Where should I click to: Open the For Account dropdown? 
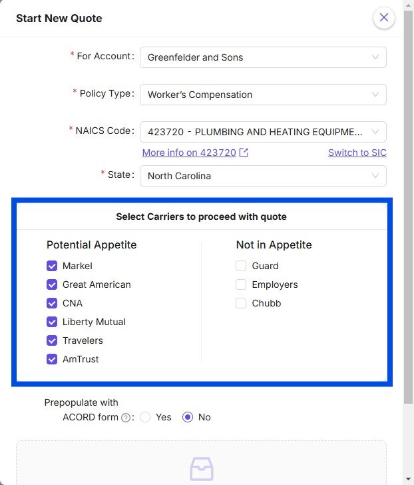click(263, 57)
